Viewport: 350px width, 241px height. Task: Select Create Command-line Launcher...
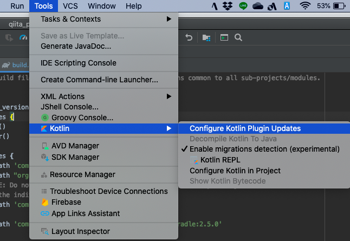pyautogui.click(x=104, y=80)
